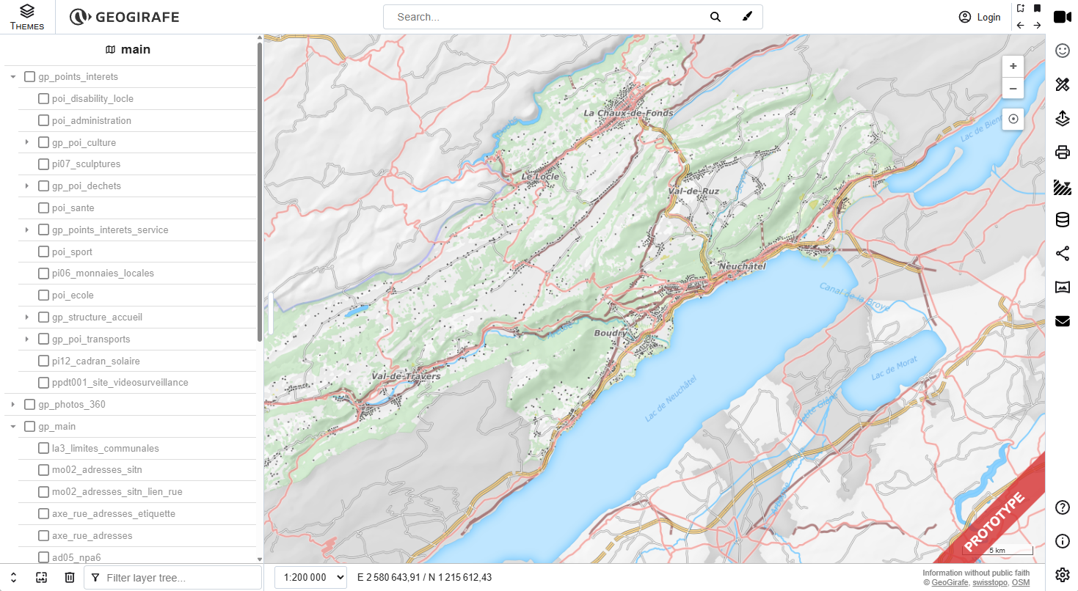Viewport: 1078px width, 591px height.
Task: Open the settings gear icon
Action: point(1062,574)
